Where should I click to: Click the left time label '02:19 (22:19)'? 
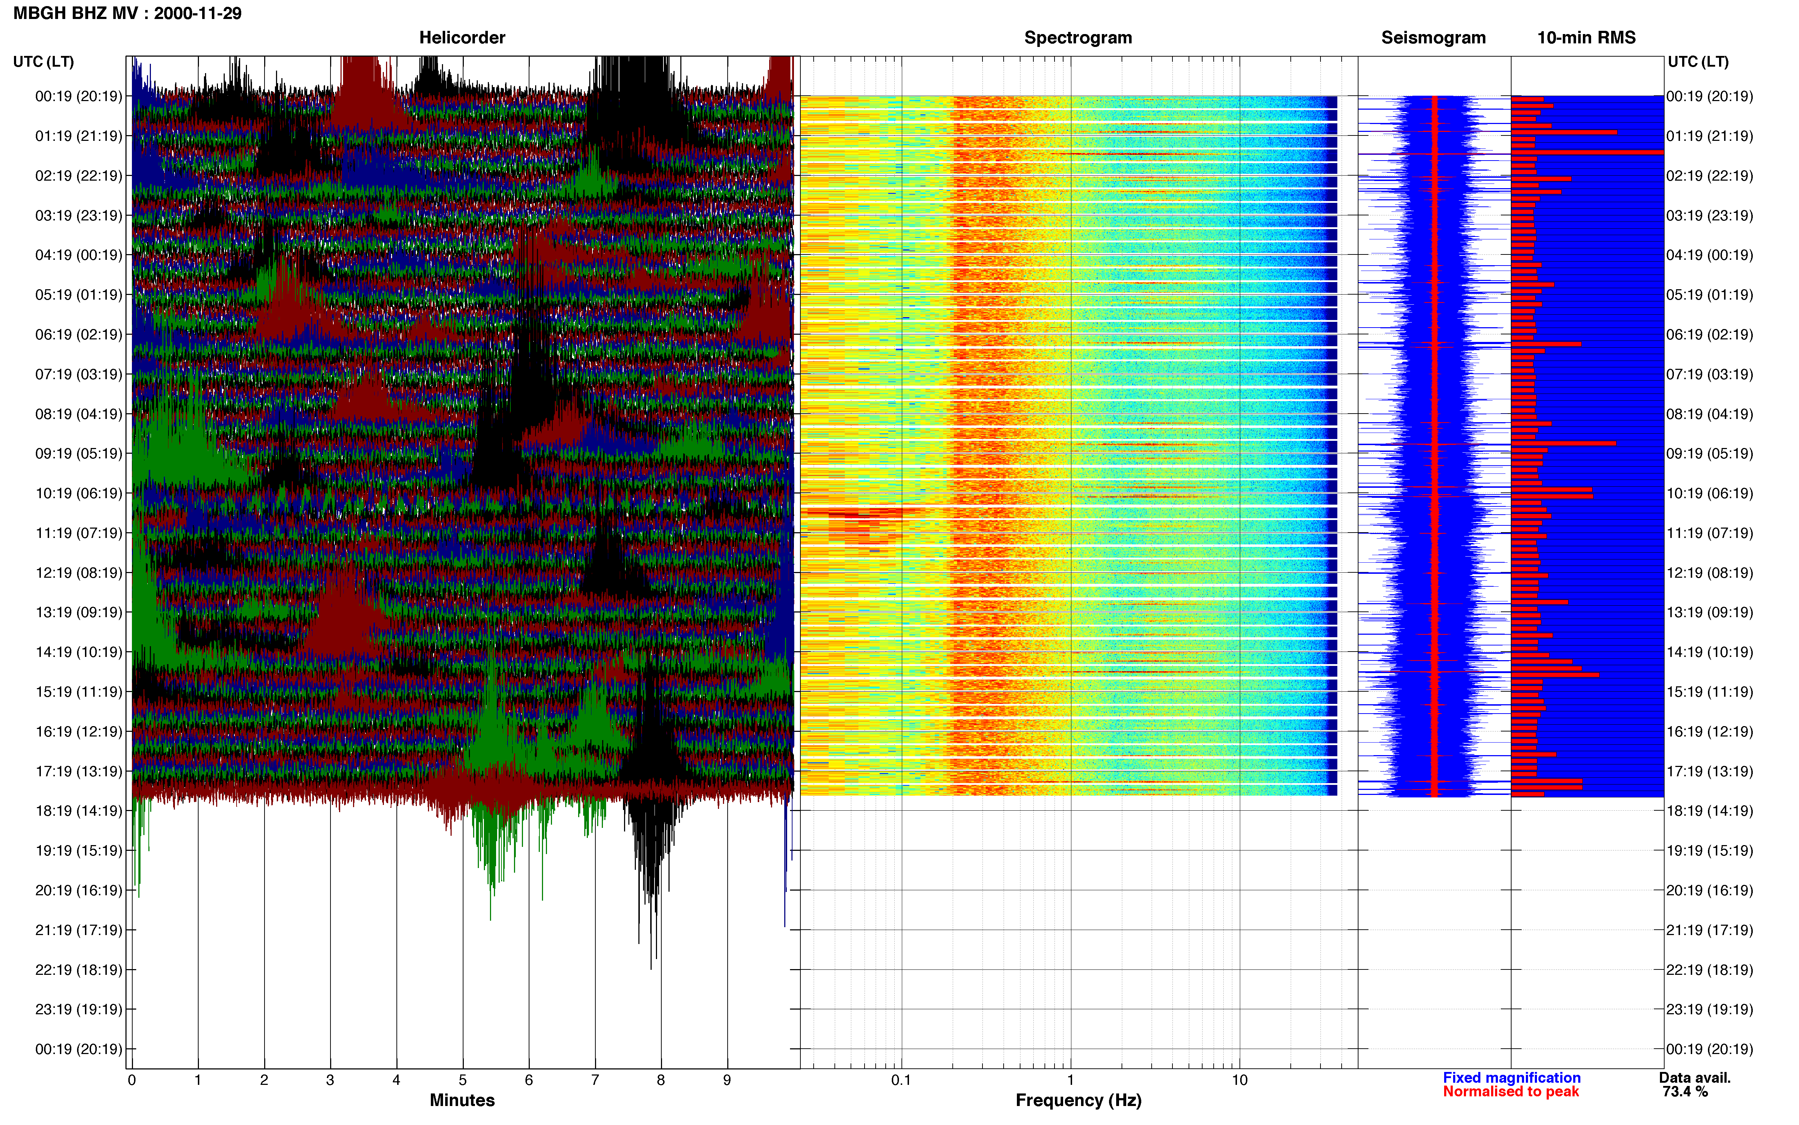[x=79, y=176]
